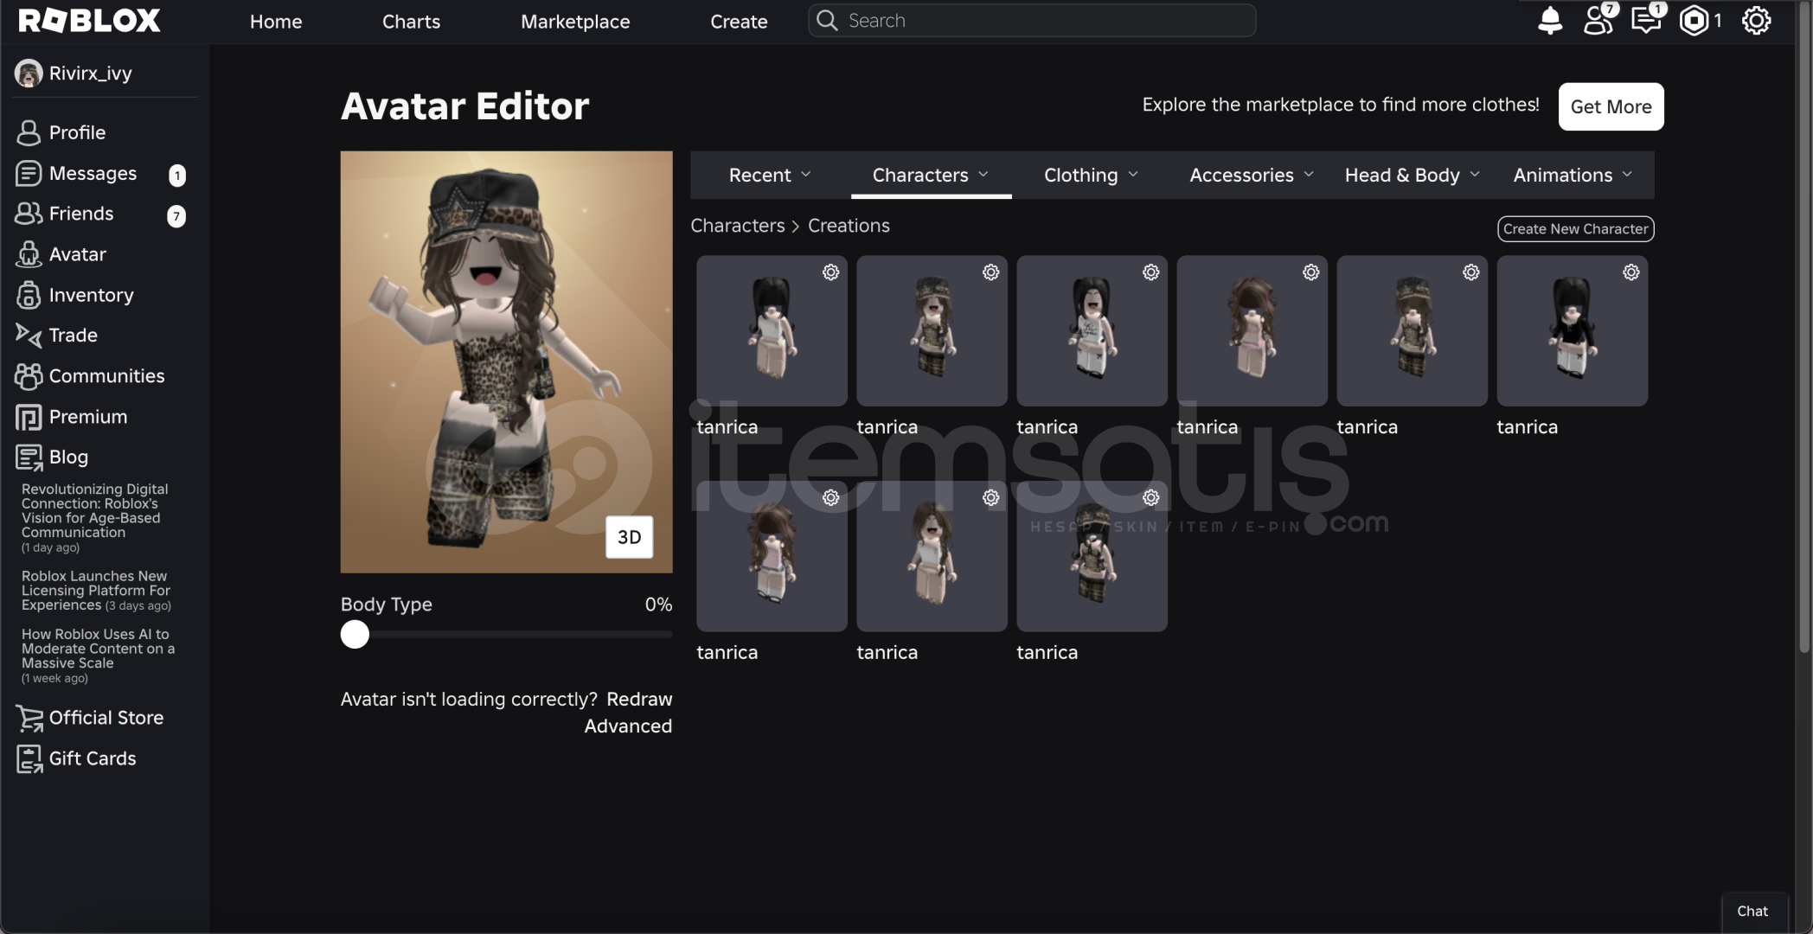The width and height of the screenshot is (1813, 934).
Task: Expand the Clothing dropdown
Action: [1091, 175]
